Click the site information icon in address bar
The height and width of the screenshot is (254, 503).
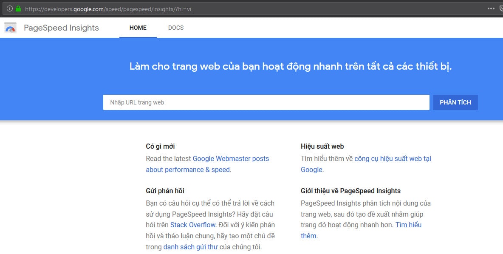point(9,8)
